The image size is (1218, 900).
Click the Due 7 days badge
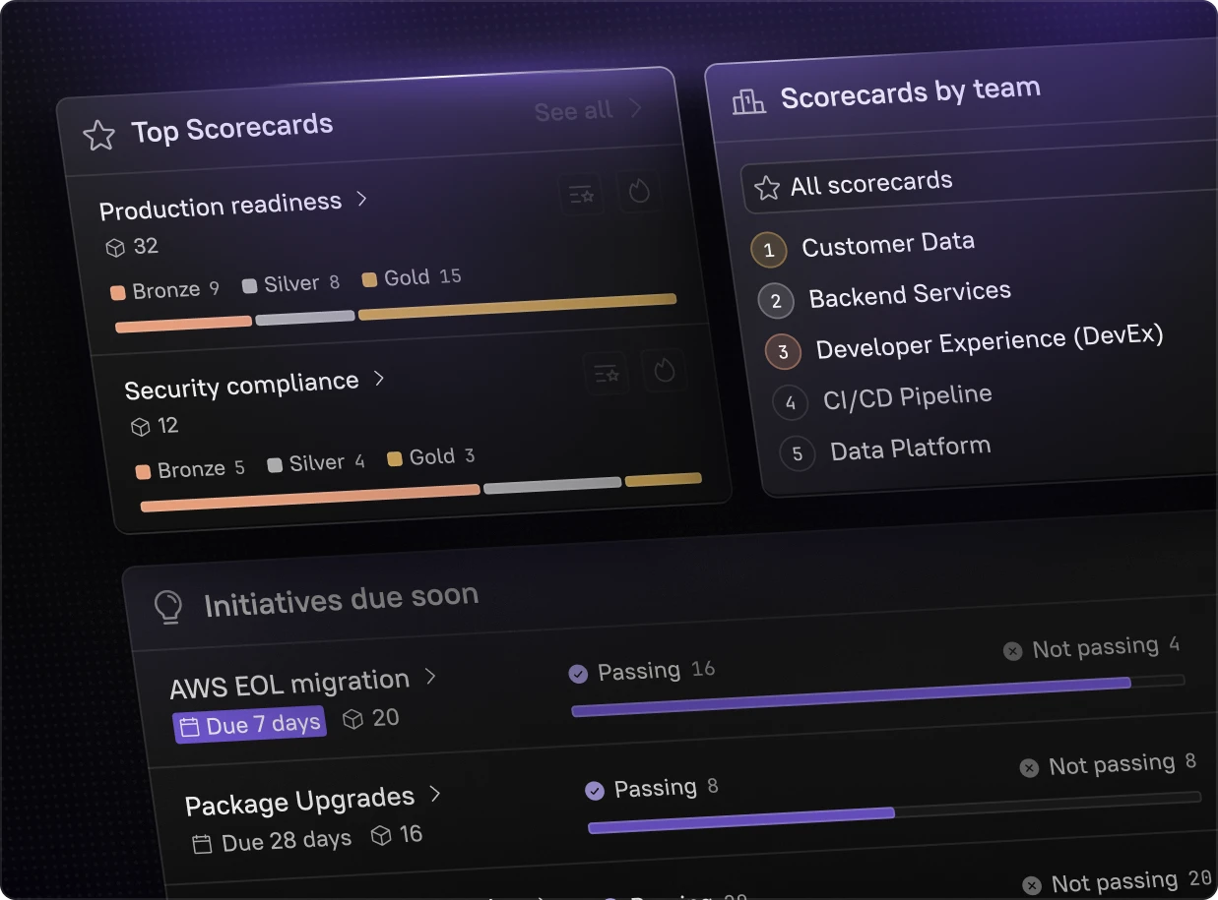(x=249, y=725)
